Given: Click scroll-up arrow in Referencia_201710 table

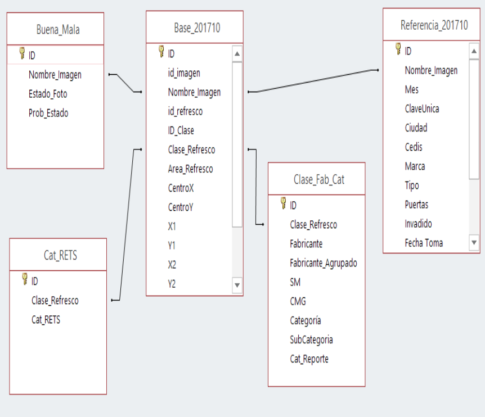Looking at the screenshot, I should click(474, 51).
